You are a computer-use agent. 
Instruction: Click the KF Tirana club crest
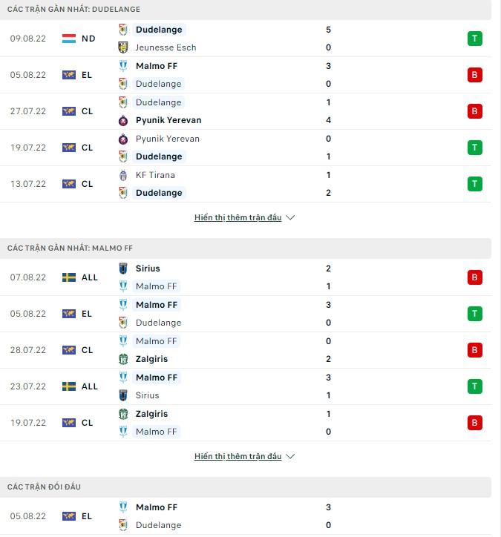[123, 175]
